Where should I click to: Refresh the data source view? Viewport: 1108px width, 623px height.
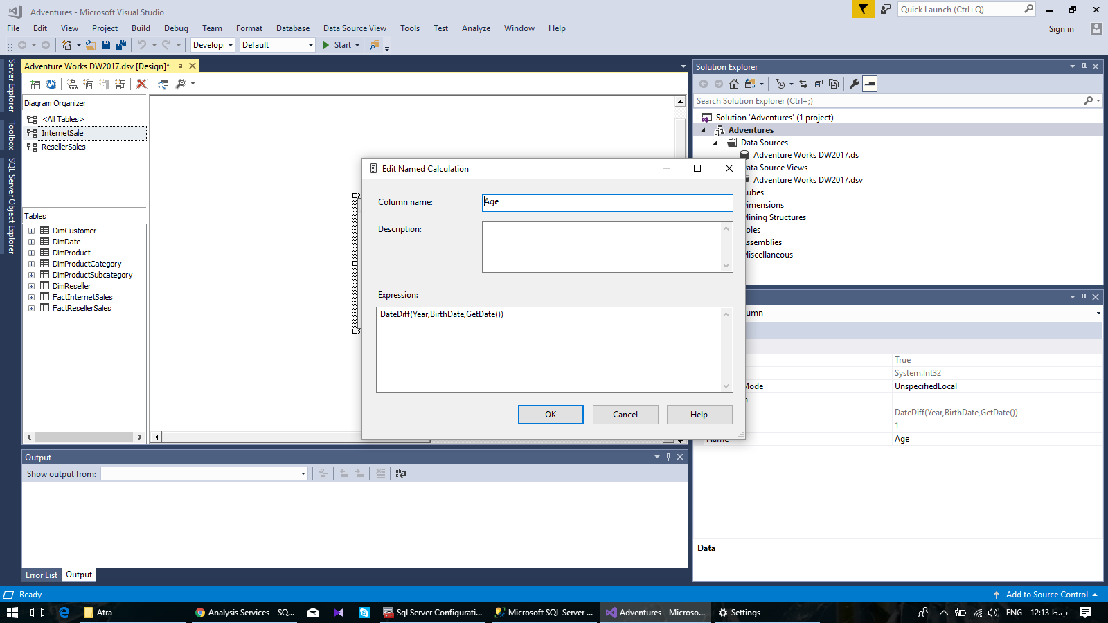51,84
